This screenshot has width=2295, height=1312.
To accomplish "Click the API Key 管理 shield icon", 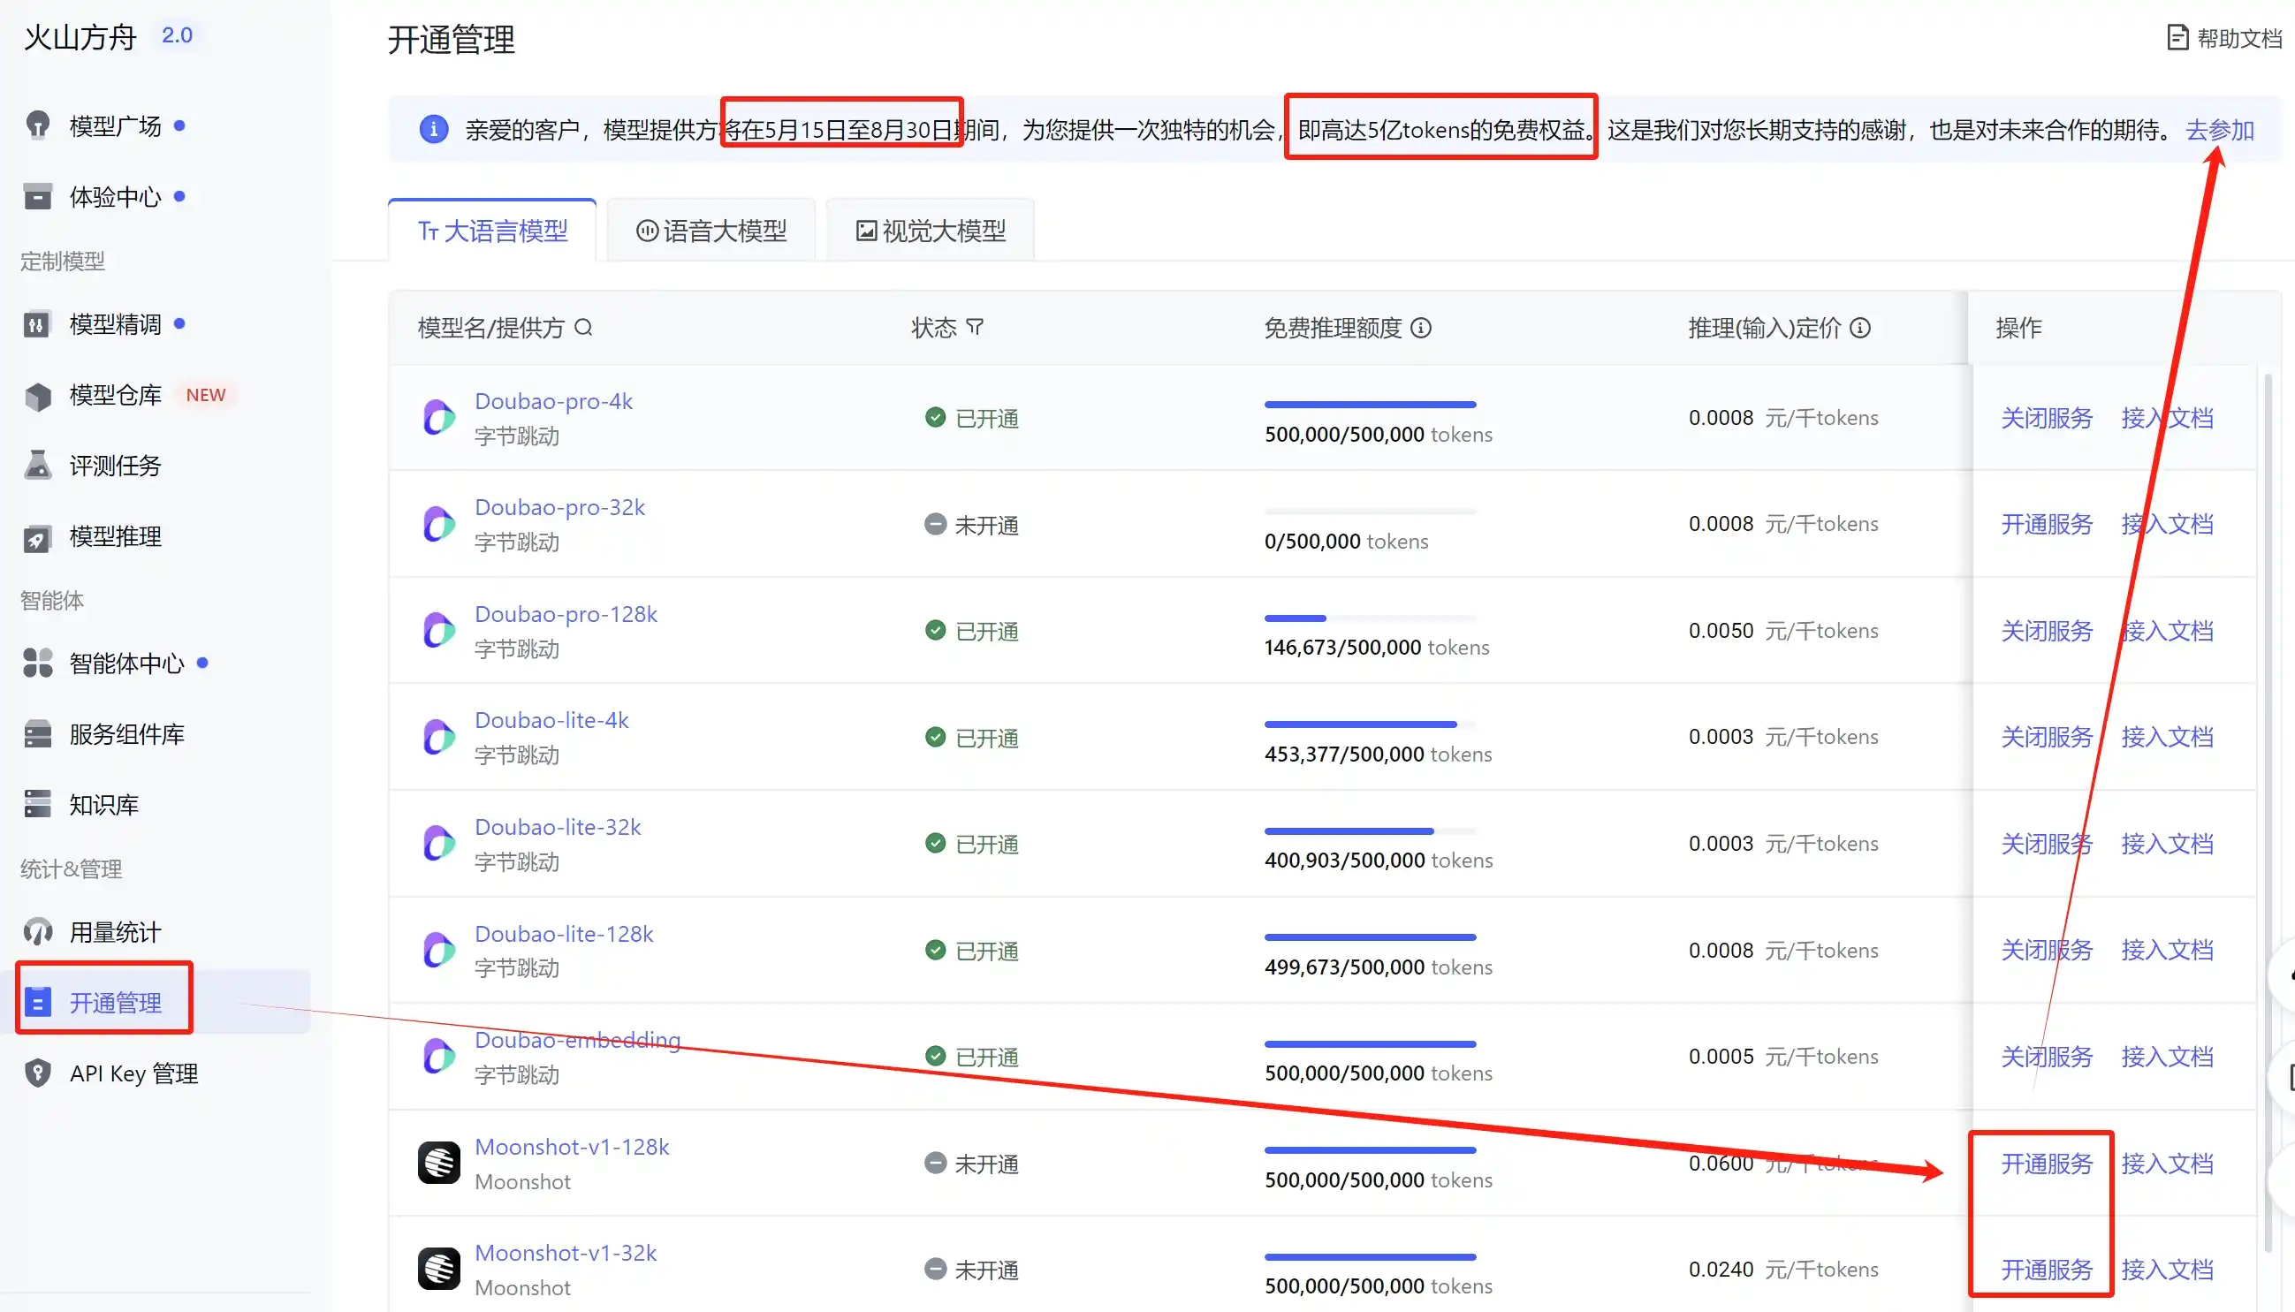I will [38, 1073].
